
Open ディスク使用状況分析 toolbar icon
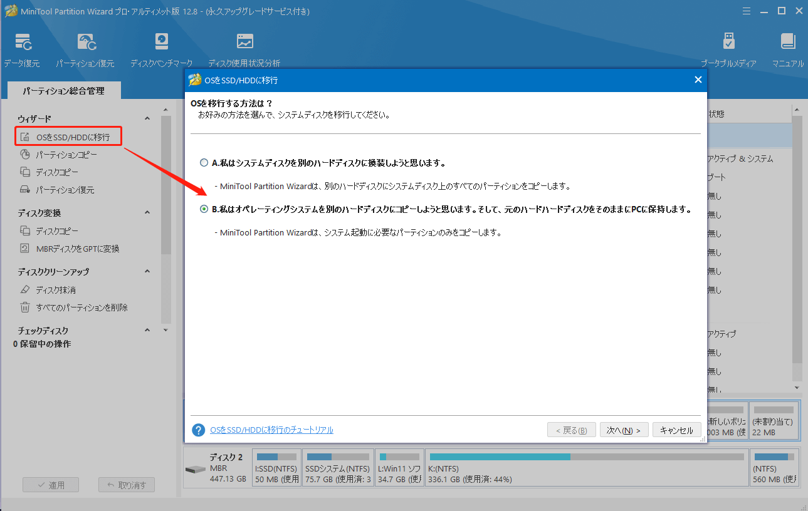pyautogui.click(x=244, y=42)
